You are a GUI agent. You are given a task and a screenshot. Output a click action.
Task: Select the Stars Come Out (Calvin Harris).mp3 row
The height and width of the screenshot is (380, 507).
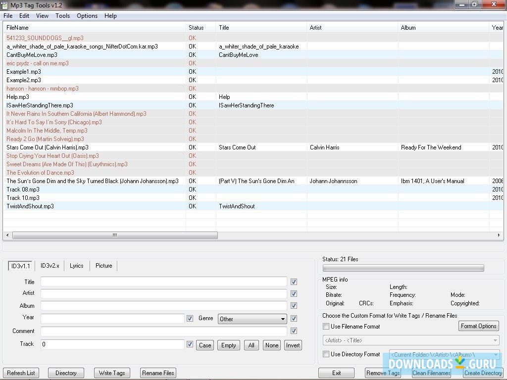point(48,147)
